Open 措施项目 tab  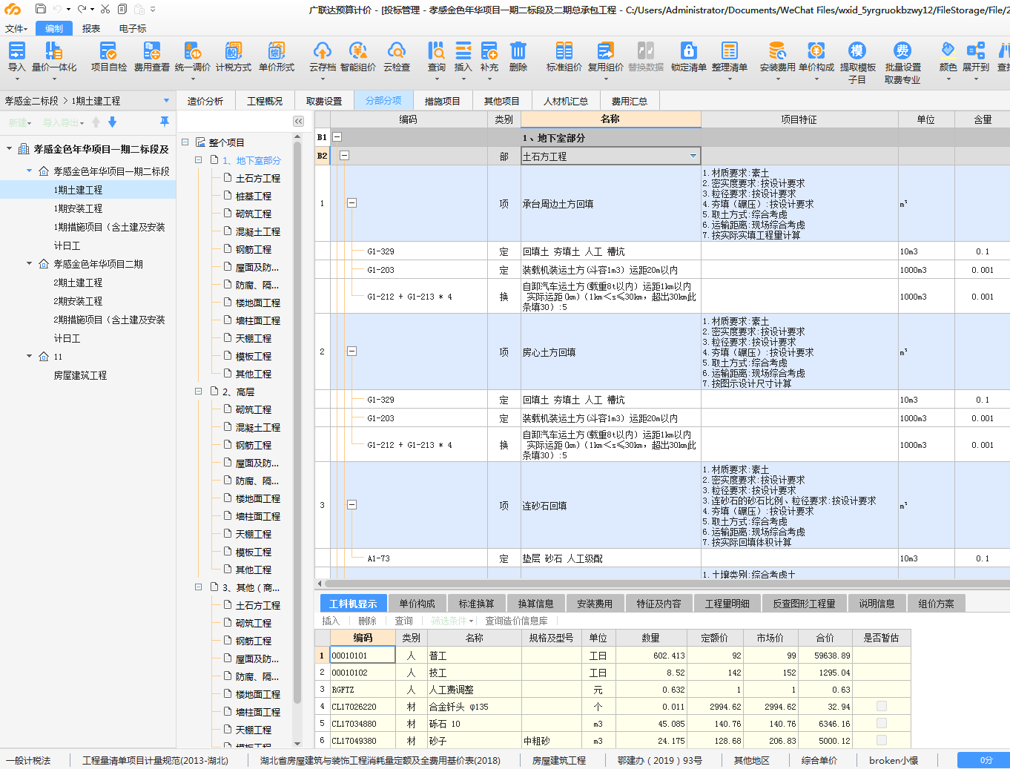(x=442, y=101)
